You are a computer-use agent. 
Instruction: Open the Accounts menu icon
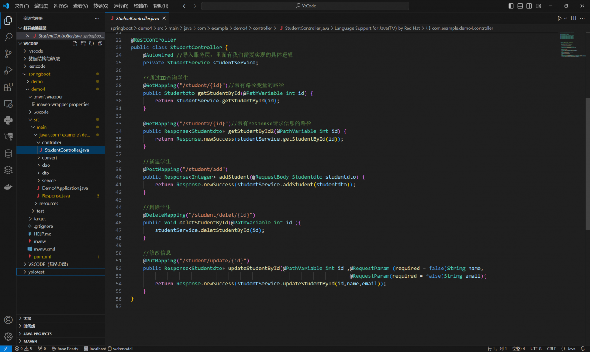[8, 320]
